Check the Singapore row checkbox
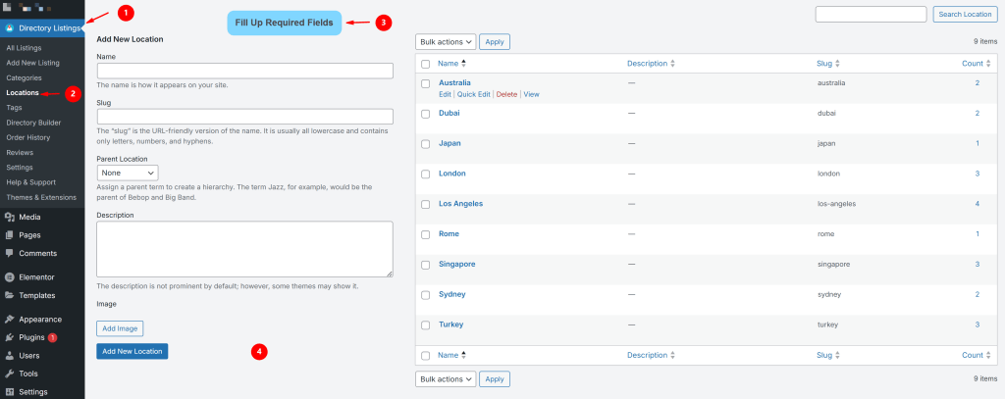The height and width of the screenshot is (399, 1005). (426, 265)
